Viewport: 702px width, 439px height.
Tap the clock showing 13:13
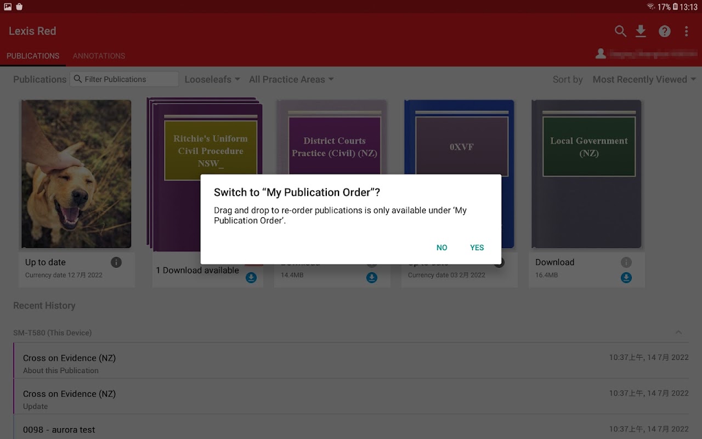click(x=688, y=7)
